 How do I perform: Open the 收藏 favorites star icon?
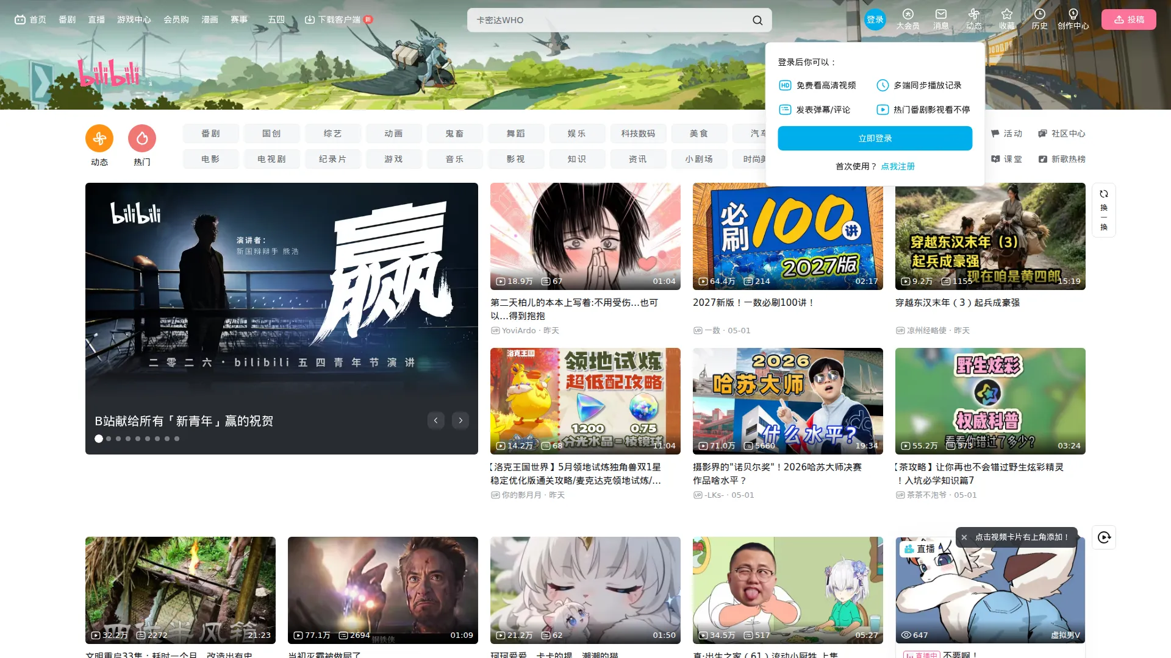[x=1006, y=14]
